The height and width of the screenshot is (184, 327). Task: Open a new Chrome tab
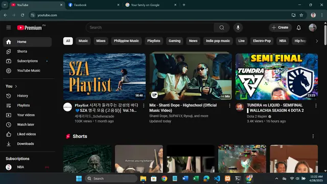[x=184, y=5]
